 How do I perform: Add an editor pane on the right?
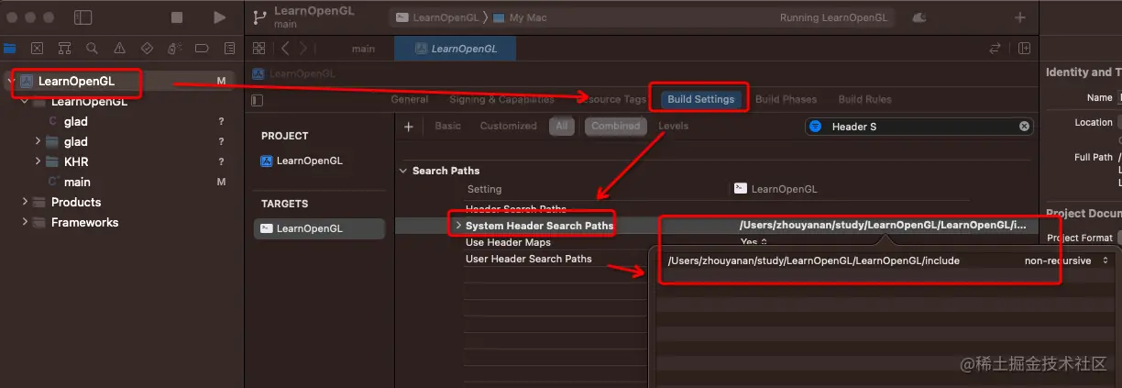pyautogui.click(x=1024, y=49)
